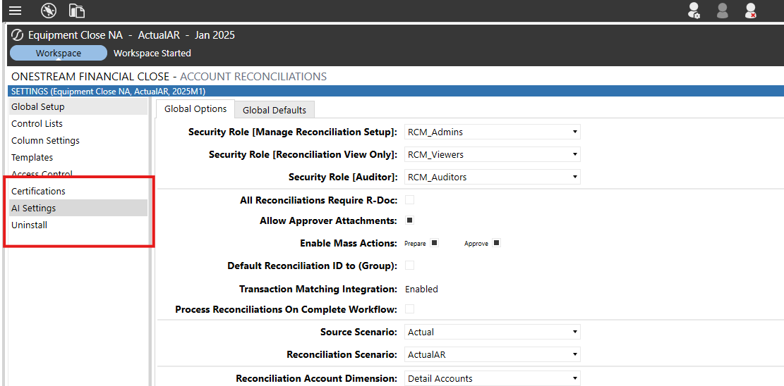Click the OneStream workflow logo icon

tap(18, 35)
